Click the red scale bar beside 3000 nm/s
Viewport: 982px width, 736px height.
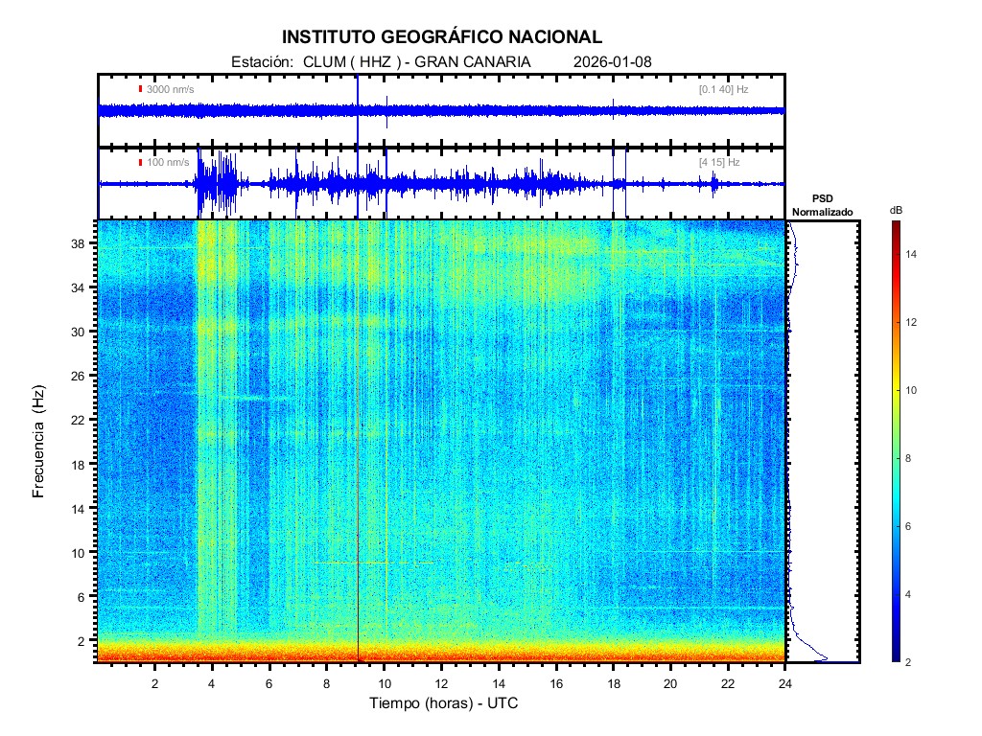(140, 89)
